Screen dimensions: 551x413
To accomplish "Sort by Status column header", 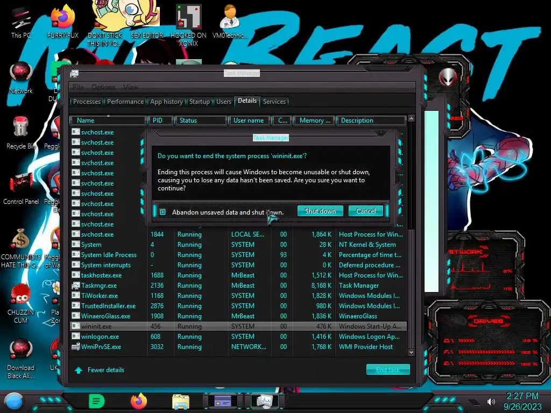I will (x=201, y=120).
